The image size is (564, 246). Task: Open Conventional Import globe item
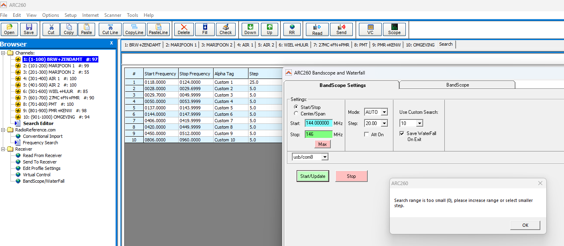pyautogui.click(x=43, y=136)
